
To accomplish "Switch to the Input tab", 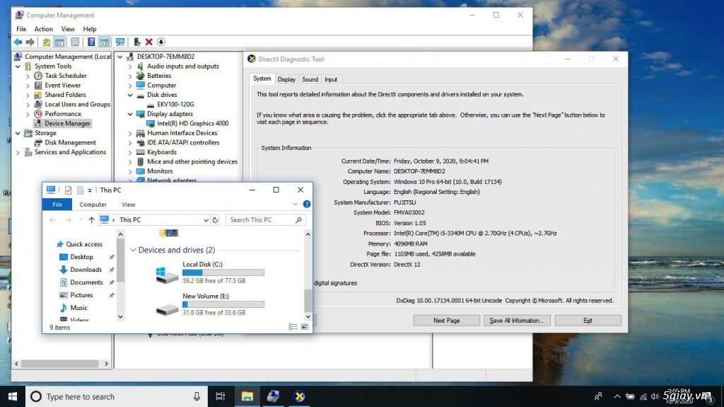I will click(331, 79).
